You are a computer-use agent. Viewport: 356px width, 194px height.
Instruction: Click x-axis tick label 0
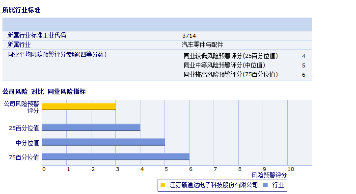click(44, 169)
